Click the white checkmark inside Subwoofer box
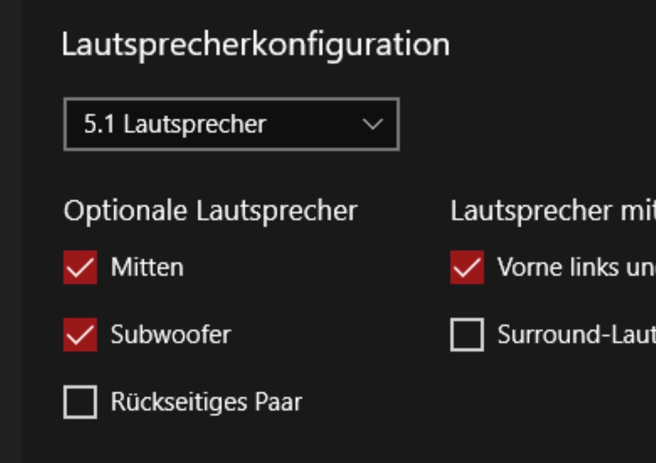 (80, 336)
